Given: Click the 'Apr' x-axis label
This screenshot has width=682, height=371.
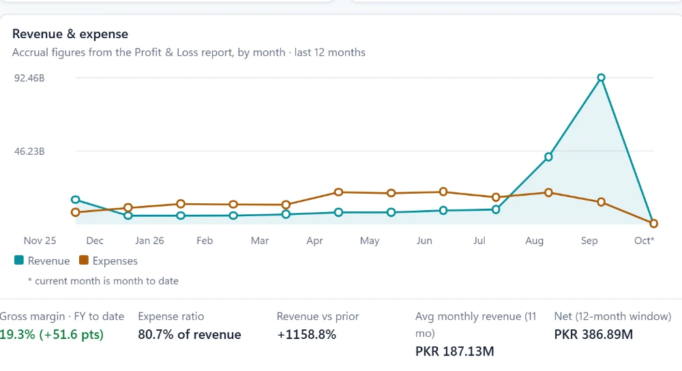Looking at the screenshot, I should click(314, 241).
